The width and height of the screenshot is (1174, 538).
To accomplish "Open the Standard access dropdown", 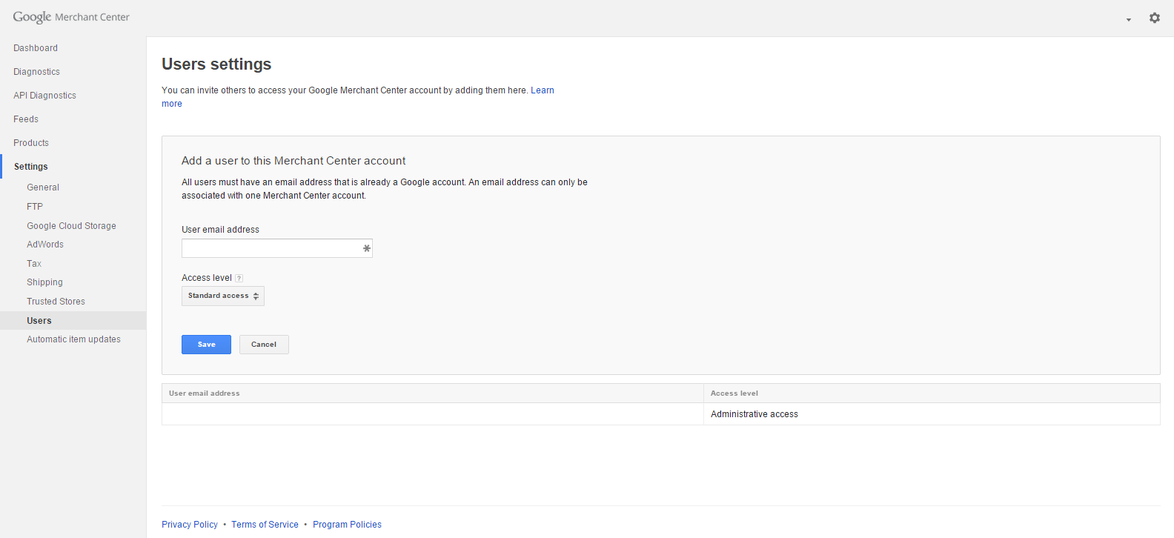I will click(x=223, y=296).
